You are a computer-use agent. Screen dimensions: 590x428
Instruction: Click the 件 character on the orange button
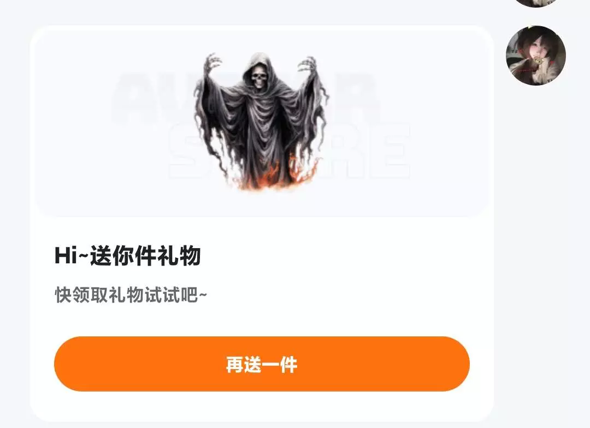(288, 364)
